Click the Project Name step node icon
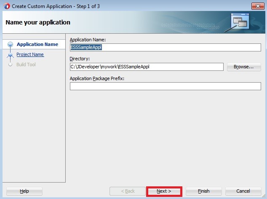This screenshot has height=199, width=267. click(x=11, y=55)
